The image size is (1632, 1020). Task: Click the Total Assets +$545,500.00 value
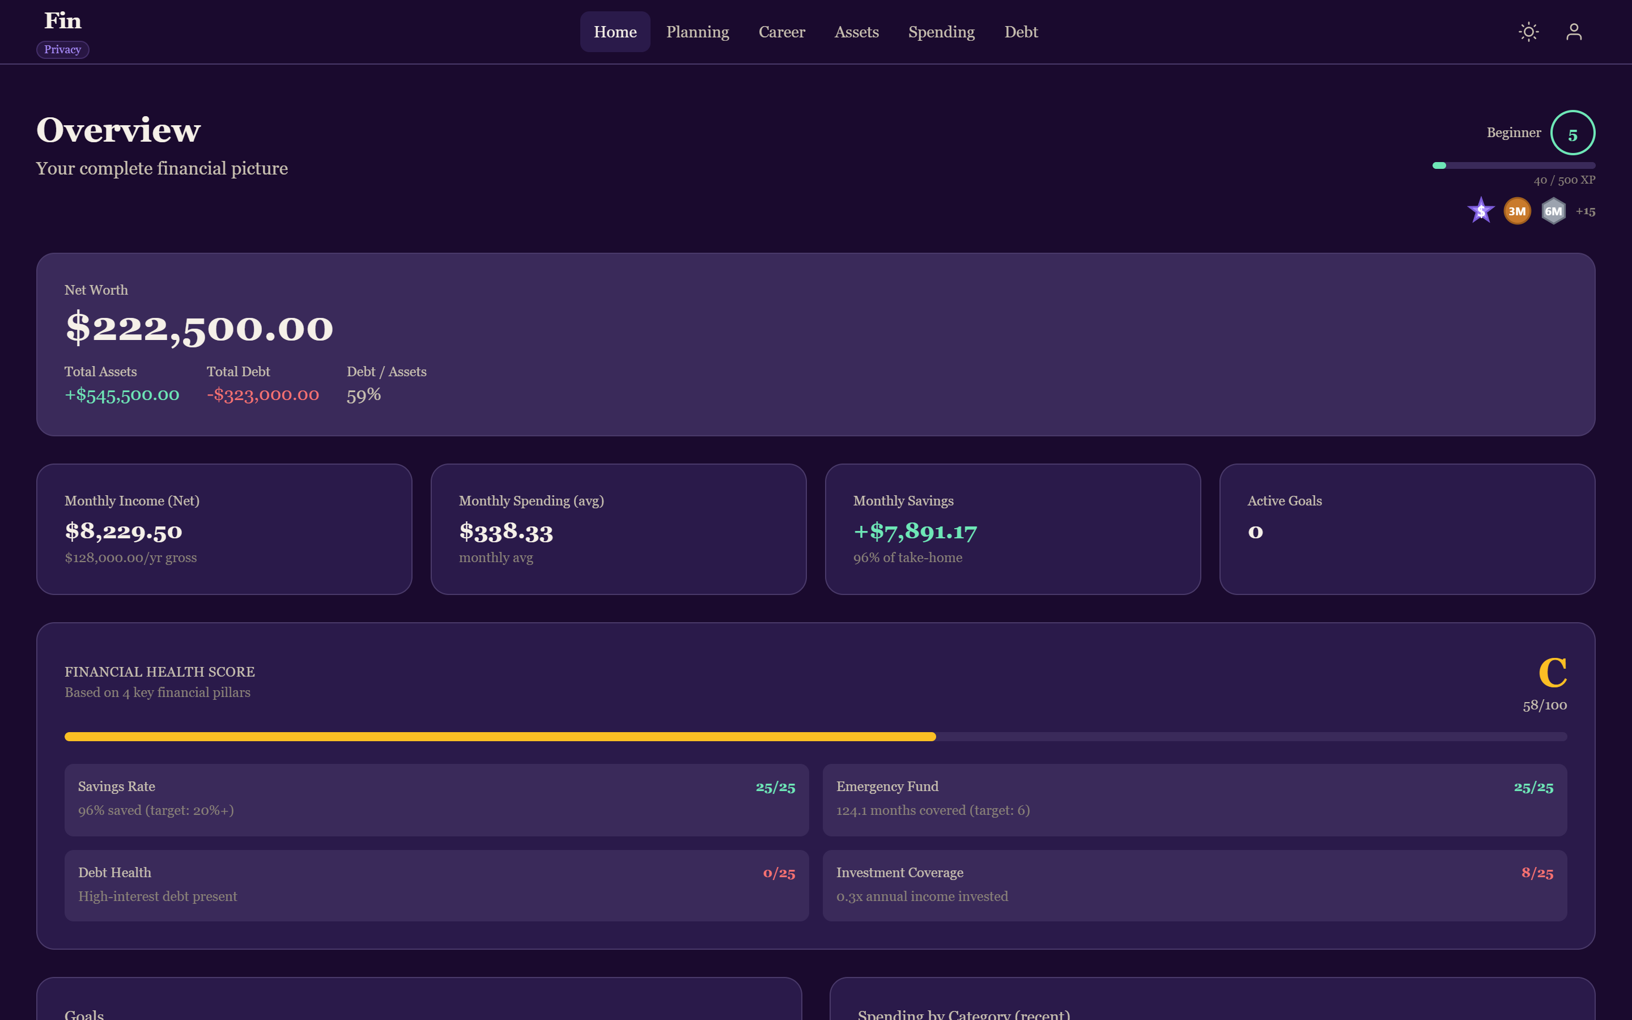point(122,394)
